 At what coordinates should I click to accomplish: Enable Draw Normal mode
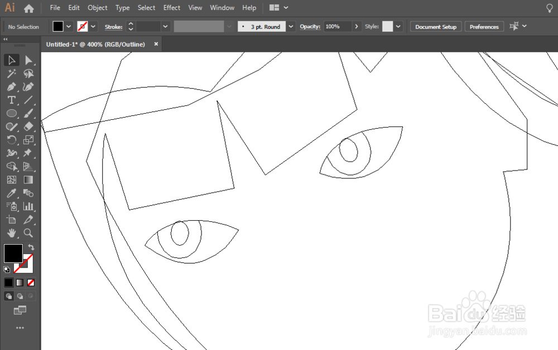pyautogui.click(x=9, y=296)
